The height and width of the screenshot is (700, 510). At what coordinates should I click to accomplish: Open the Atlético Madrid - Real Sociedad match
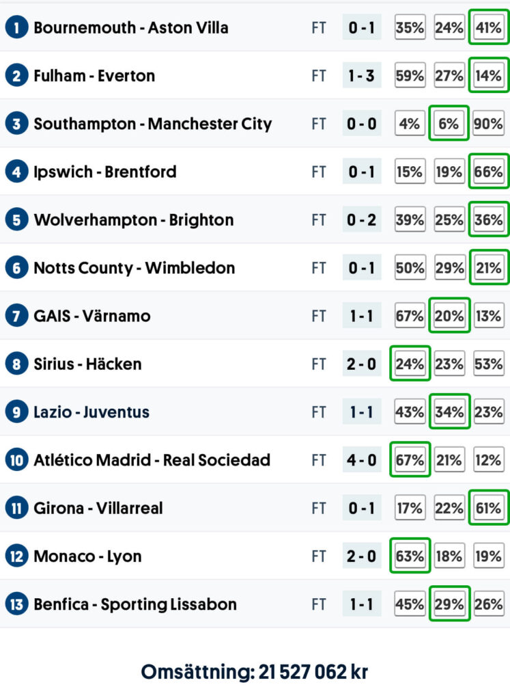(152, 460)
